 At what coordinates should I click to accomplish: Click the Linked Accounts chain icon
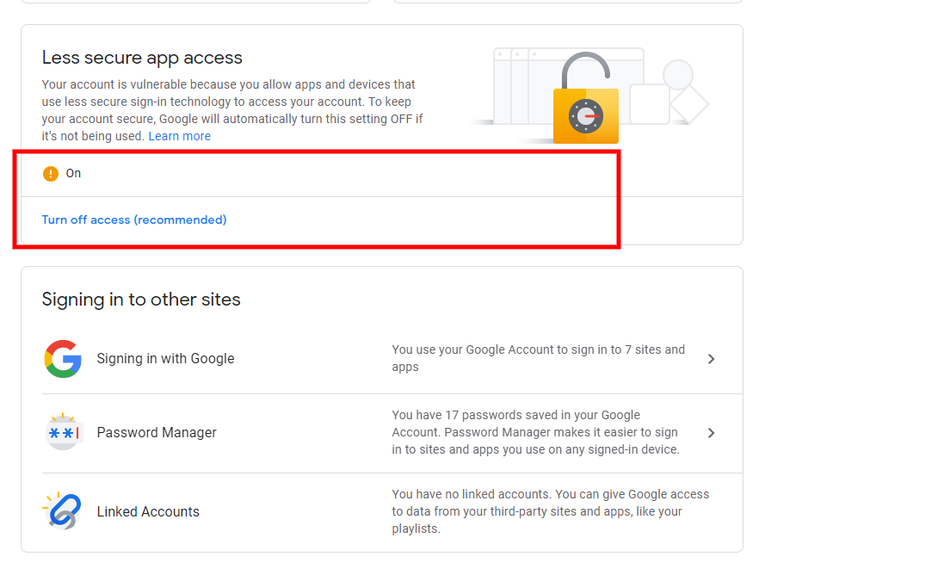pyautogui.click(x=63, y=511)
